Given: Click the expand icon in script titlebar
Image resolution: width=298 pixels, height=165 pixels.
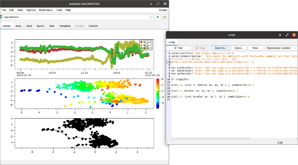Looking at the screenshot, I should tap(287, 35).
